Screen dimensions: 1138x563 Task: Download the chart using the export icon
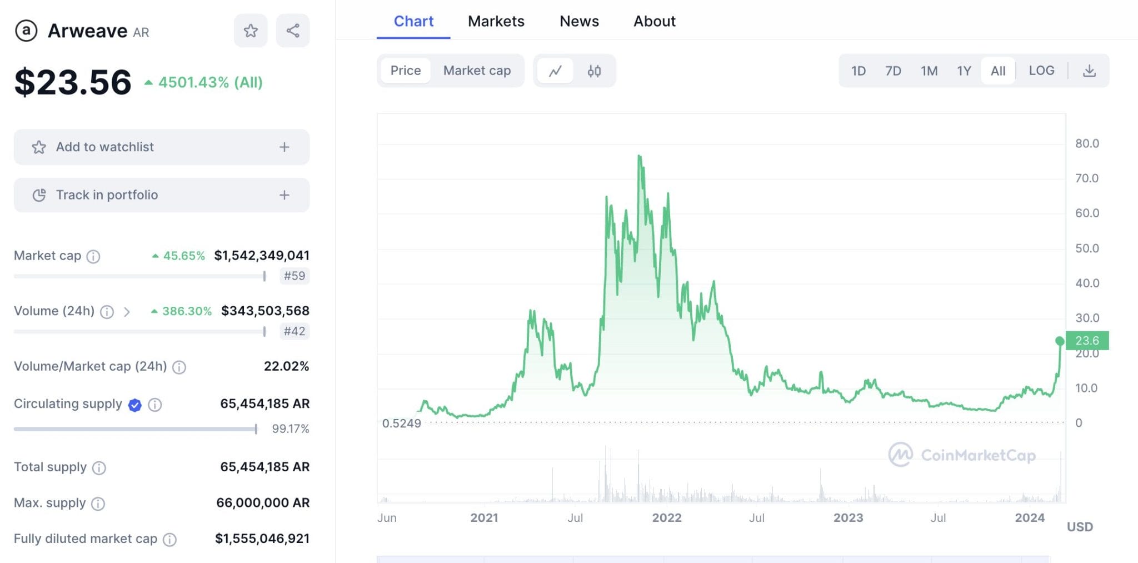pyautogui.click(x=1090, y=71)
